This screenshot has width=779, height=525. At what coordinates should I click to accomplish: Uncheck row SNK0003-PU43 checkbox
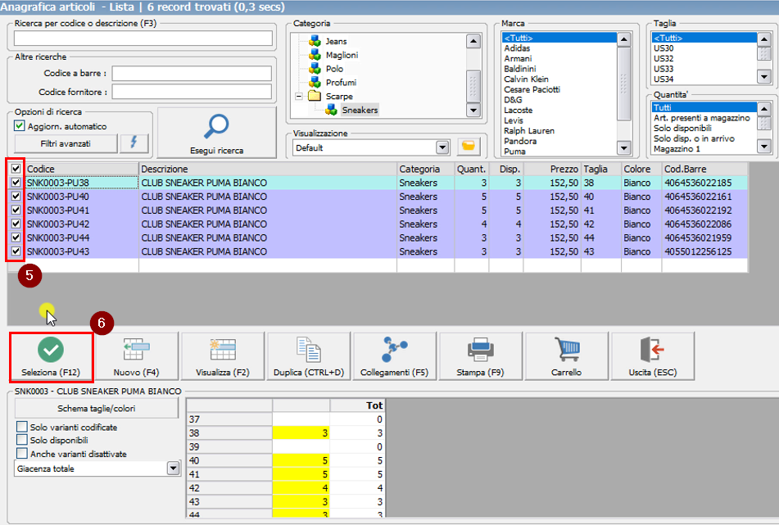click(16, 251)
